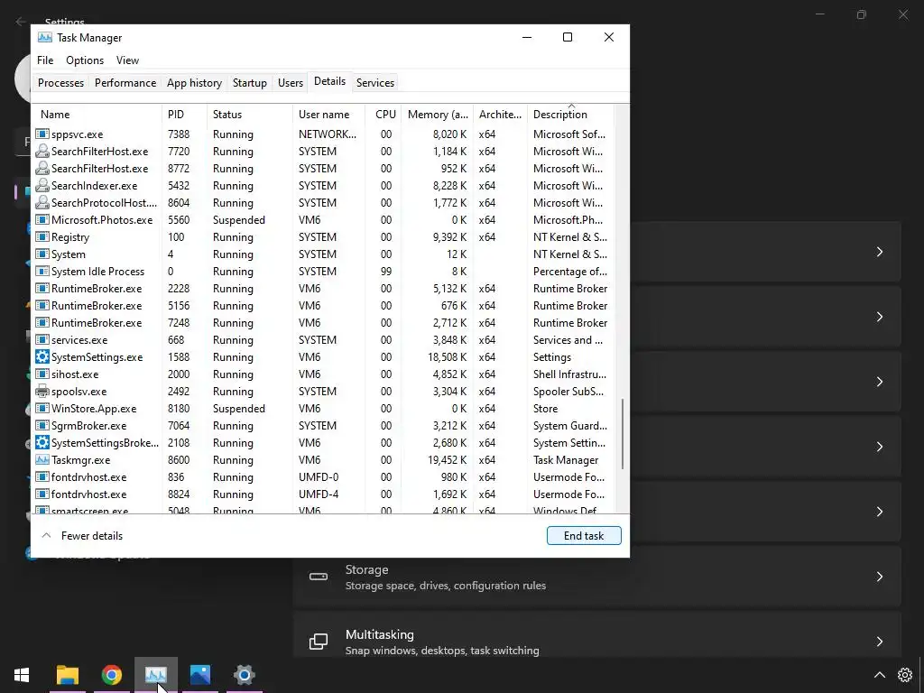Viewport: 924px width, 693px height.
Task: Click the sihost.exe process icon
Action: 42,374
